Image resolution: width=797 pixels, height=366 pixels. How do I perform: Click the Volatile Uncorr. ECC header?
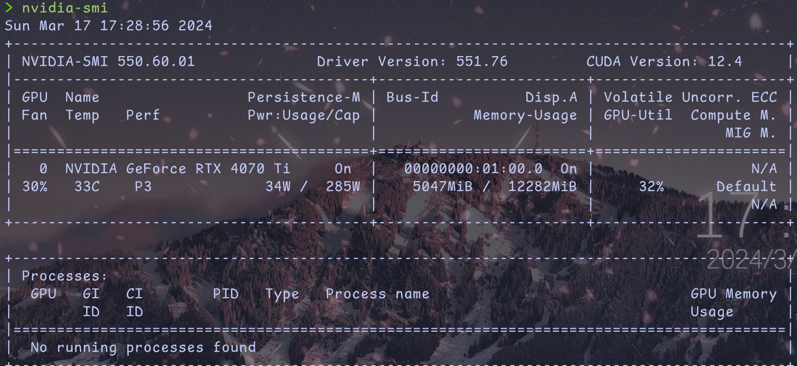[x=690, y=97]
